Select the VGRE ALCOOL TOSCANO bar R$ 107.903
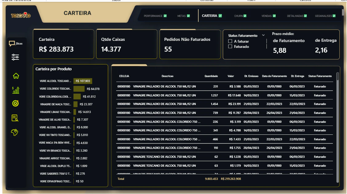The image size is (347, 194). 83,81
